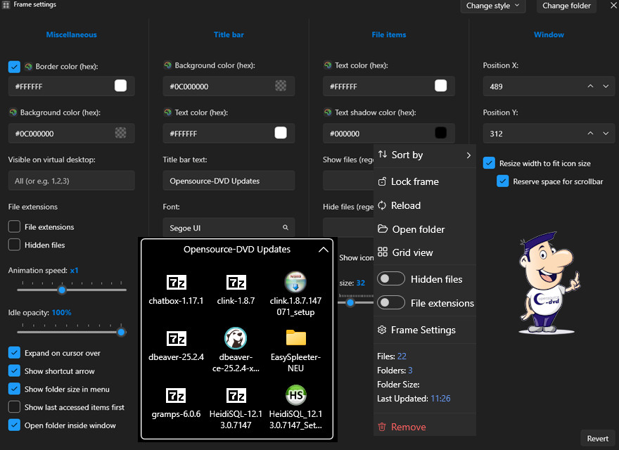Click the Change folder button
The image size is (619, 450).
566,6
